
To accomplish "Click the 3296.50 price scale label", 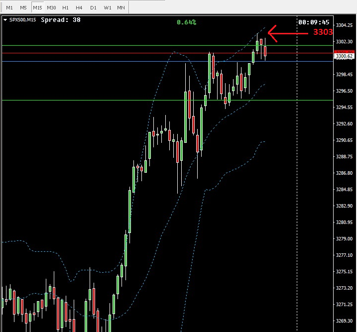I will coord(344,91).
